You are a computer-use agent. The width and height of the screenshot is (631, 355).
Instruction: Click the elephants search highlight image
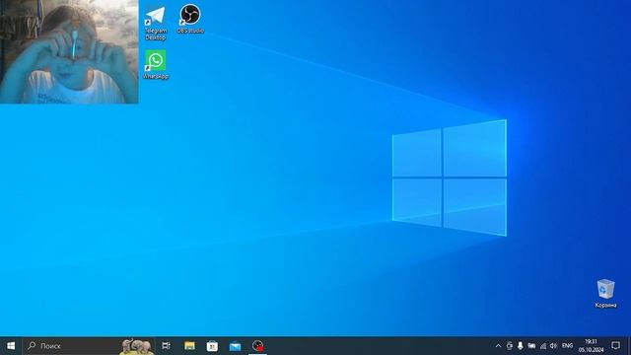click(137, 346)
